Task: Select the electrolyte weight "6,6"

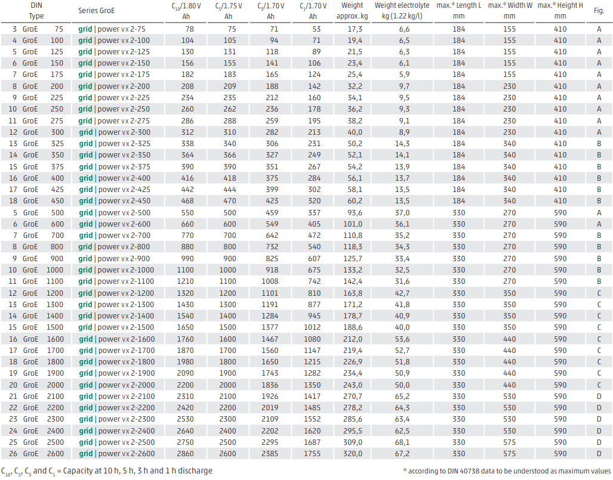Action: (x=404, y=29)
